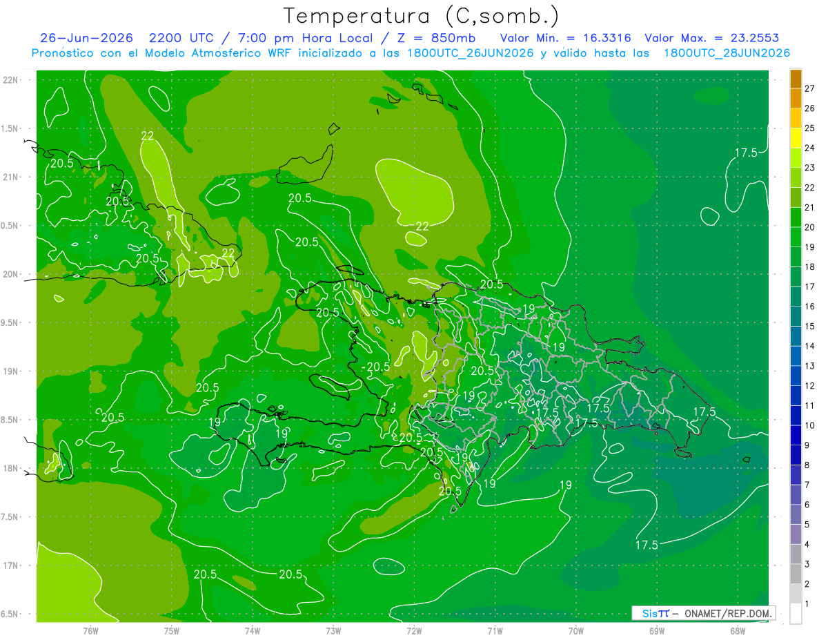Select "Valor Min. = 16.3316" text
The height and width of the screenshot is (640, 828).
click(566, 38)
